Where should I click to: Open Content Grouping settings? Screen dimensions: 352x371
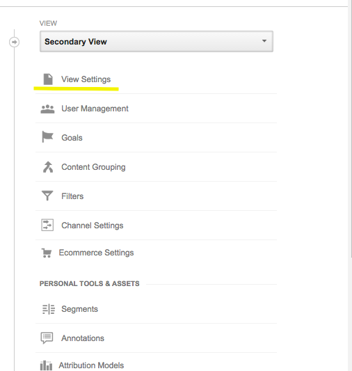93,167
